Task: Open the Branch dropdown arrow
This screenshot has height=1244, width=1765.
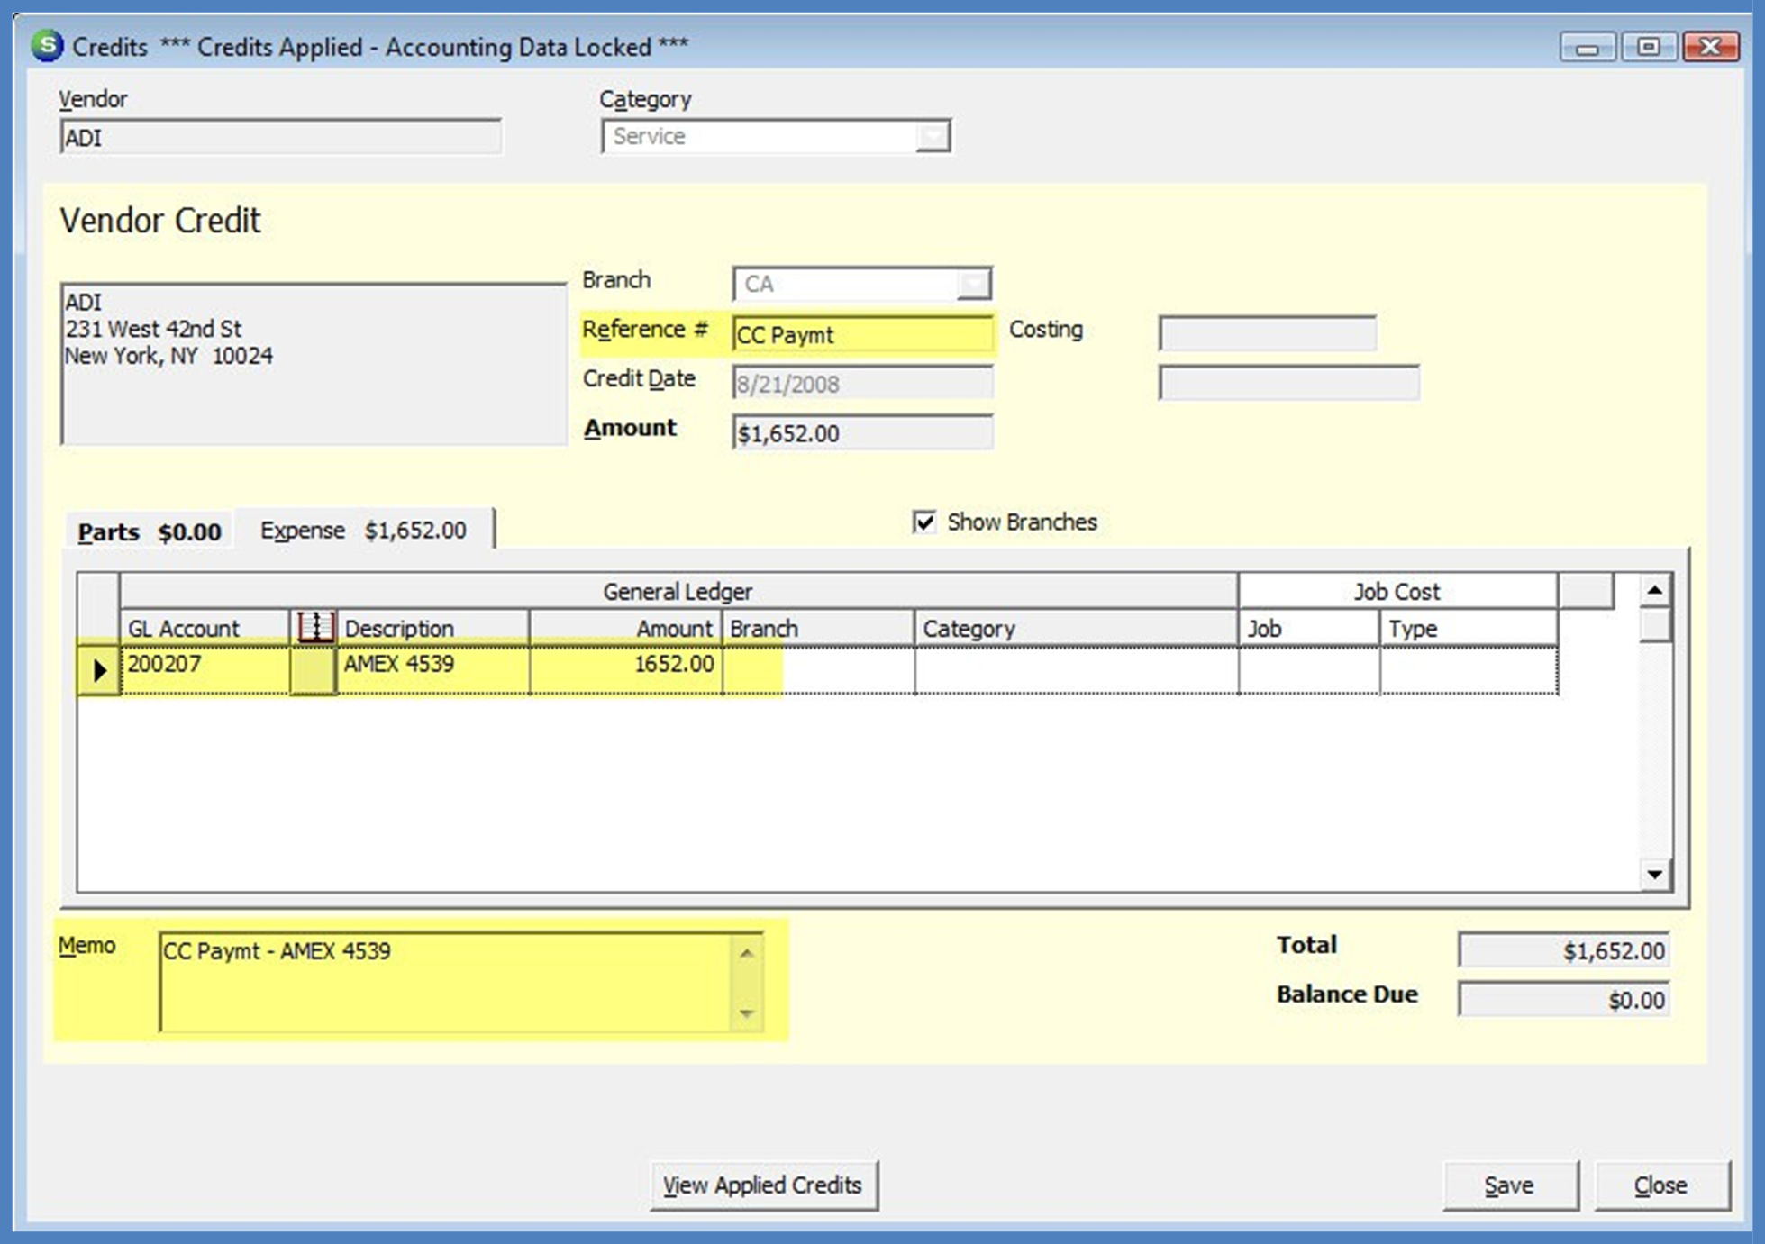Action: tap(973, 285)
